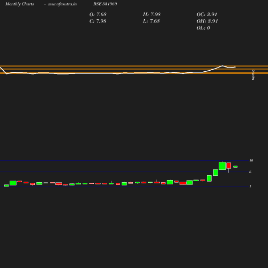Click the tallest green candle near 10
268x268 pixels.
[222, 166]
